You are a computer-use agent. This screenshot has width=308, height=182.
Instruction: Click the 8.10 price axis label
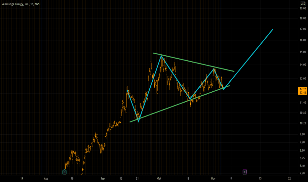coord(303,166)
